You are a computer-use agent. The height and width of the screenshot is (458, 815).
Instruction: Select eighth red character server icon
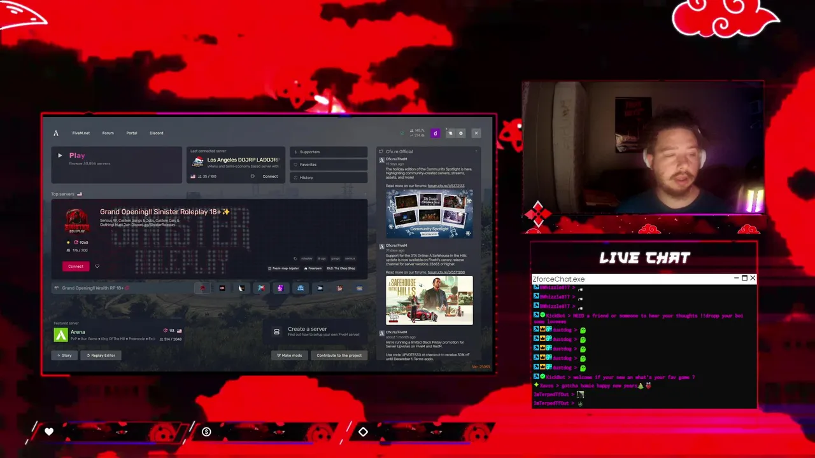339,288
